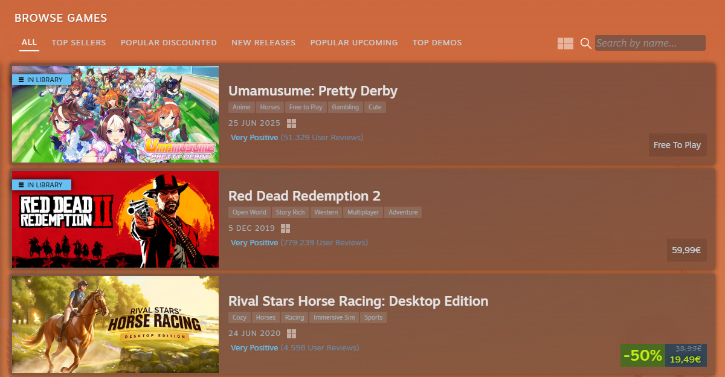Select the Sports tag
The image size is (725, 377).
[x=373, y=317]
